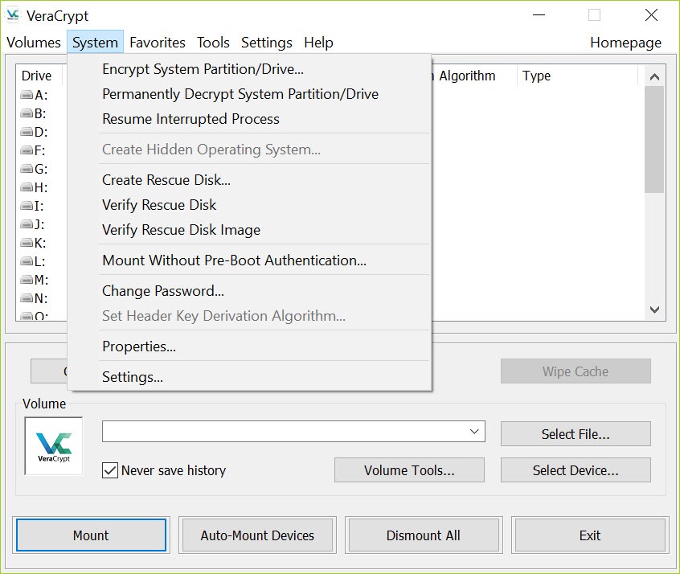The width and height of the screenshot is (680, 574).
Task: Open the Homepage link
Action: point(625,43)
